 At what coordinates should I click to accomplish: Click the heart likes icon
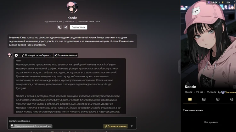click(x=198, y=92)
